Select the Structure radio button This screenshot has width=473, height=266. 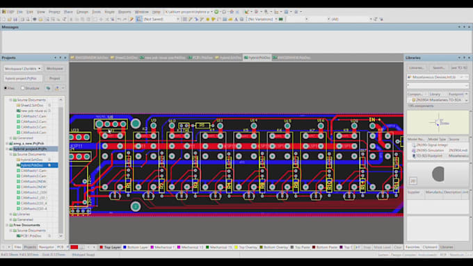[23, 88]
